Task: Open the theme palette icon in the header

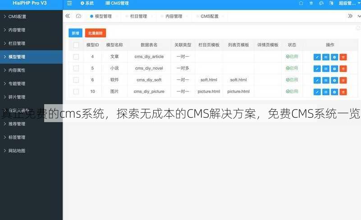Action: click(x=321, y=3)
